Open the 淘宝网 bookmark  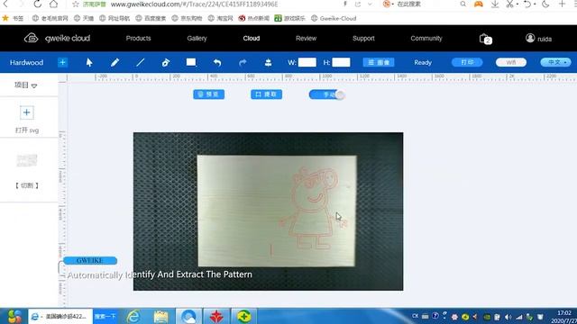pos(220,18)
